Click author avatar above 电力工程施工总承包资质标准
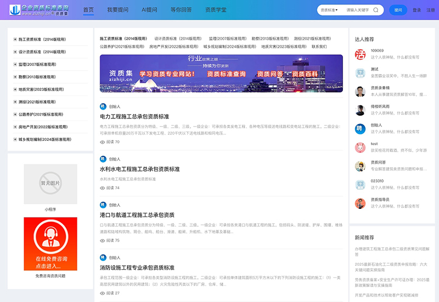The height and width of the screenshot is (302, 439). click(x=103, y=106)
